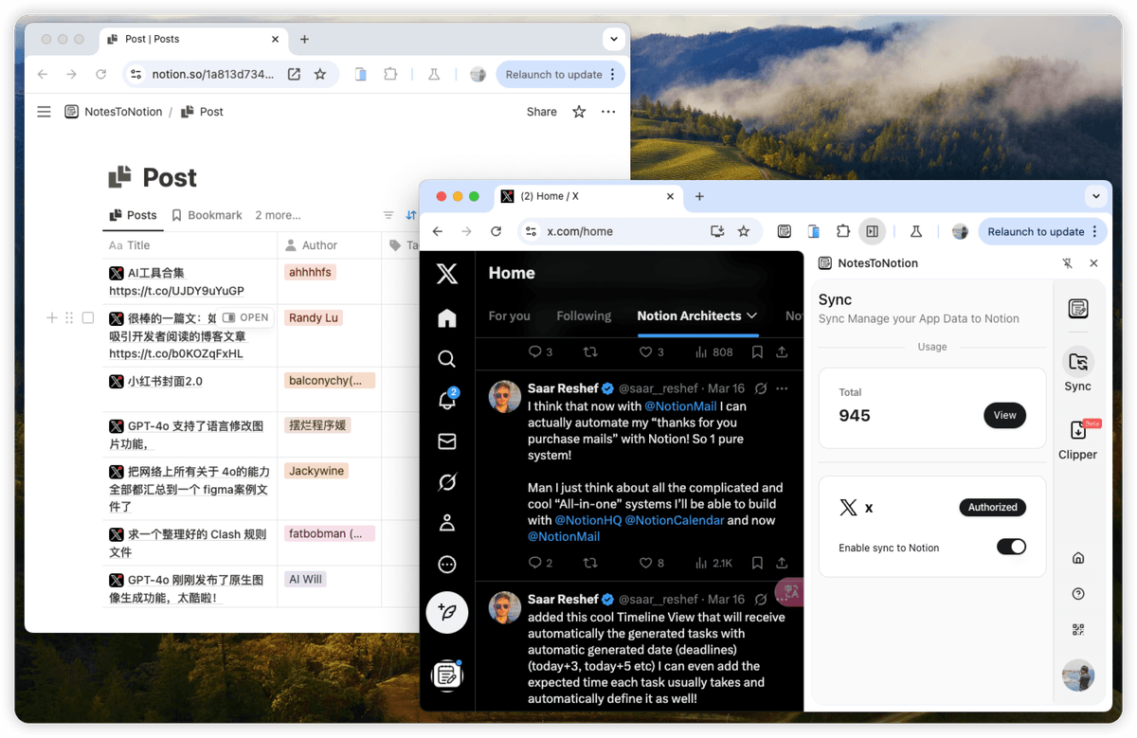Open filter icon in Notion Posts database
Viewport: 1137px width, 738px height.
point(388,215)
